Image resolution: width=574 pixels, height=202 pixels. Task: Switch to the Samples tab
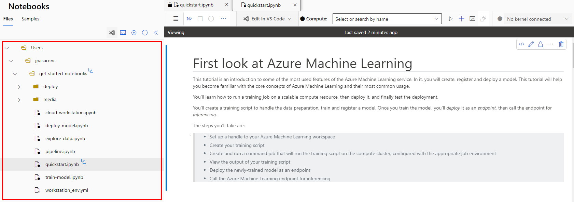[x=30, y=19]
